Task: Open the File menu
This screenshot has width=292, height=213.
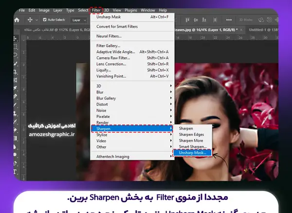Action: point(22,10)
